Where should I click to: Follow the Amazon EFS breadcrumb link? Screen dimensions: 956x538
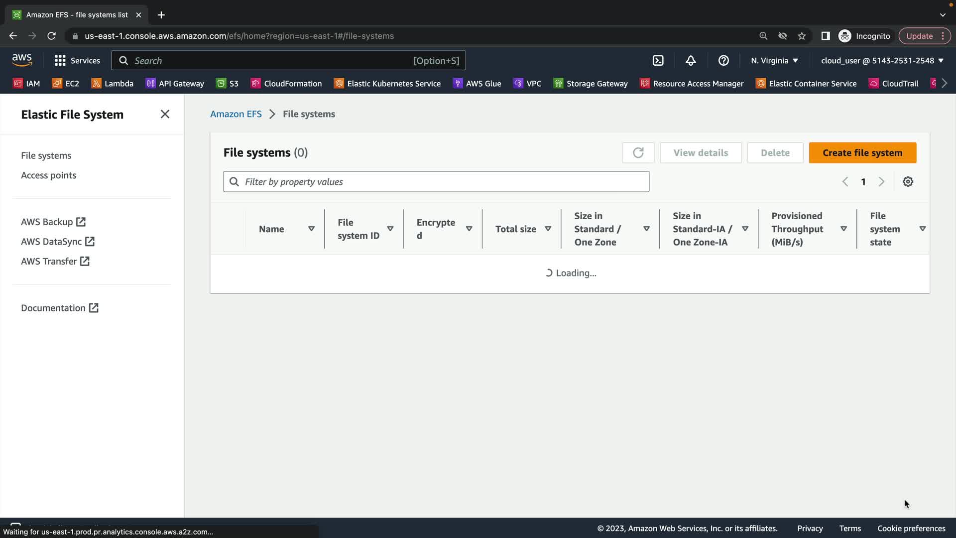pos(236,114)
